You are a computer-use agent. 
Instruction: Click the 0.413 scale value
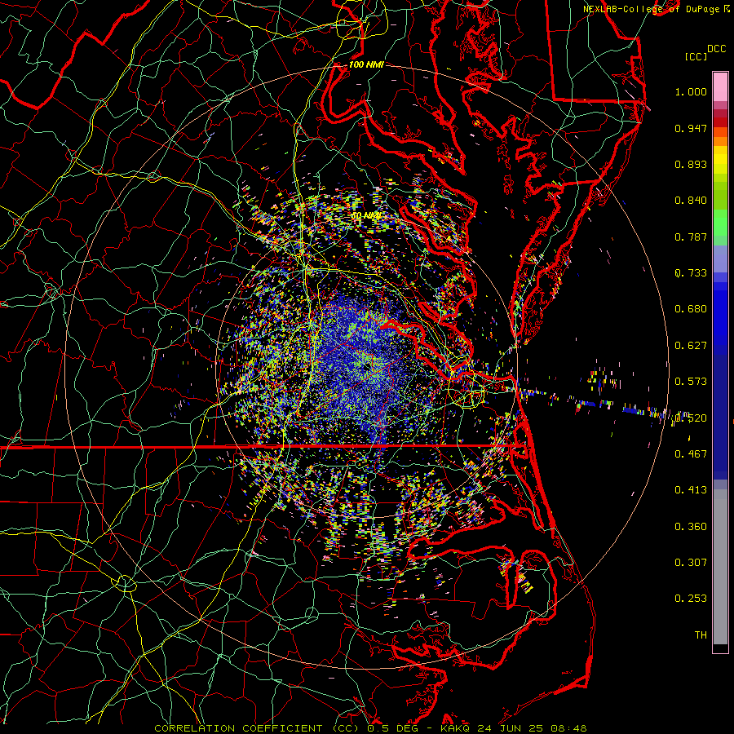pos(691,490)
